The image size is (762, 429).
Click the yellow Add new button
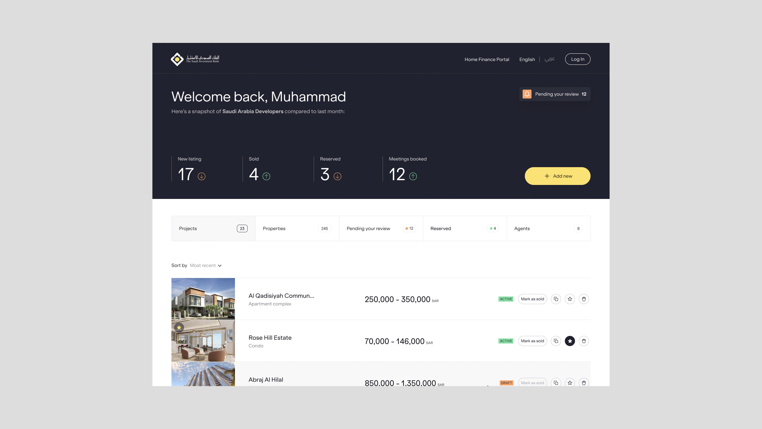point(558,176)
